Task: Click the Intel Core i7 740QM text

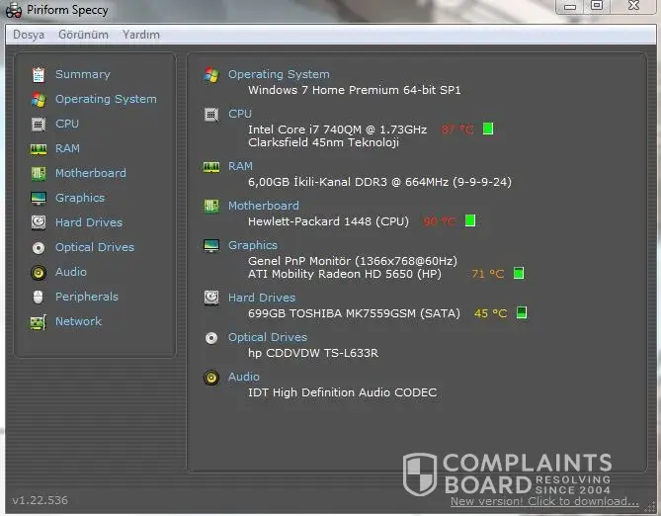Action: pyautogui.click(x=337, y=129)
